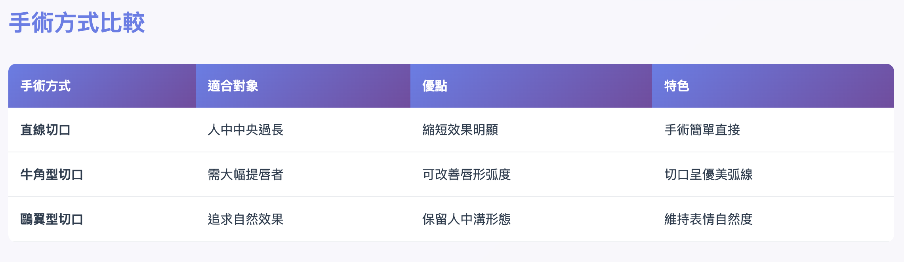Click the 需大幅提唇者 cell
Viewport: 904px width, 262px height.
(x=246, y=175)
